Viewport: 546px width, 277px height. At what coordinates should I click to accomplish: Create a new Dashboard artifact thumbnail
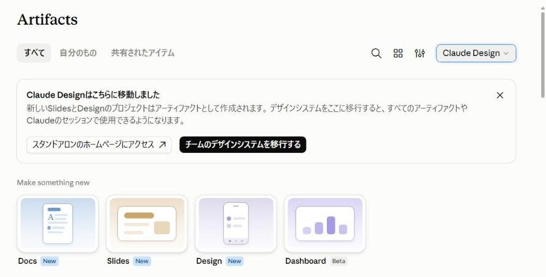(x=325, y=223)
